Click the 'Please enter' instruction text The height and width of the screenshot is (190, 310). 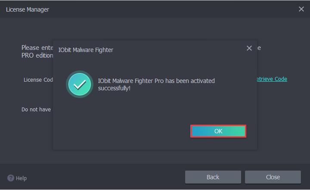37,48
